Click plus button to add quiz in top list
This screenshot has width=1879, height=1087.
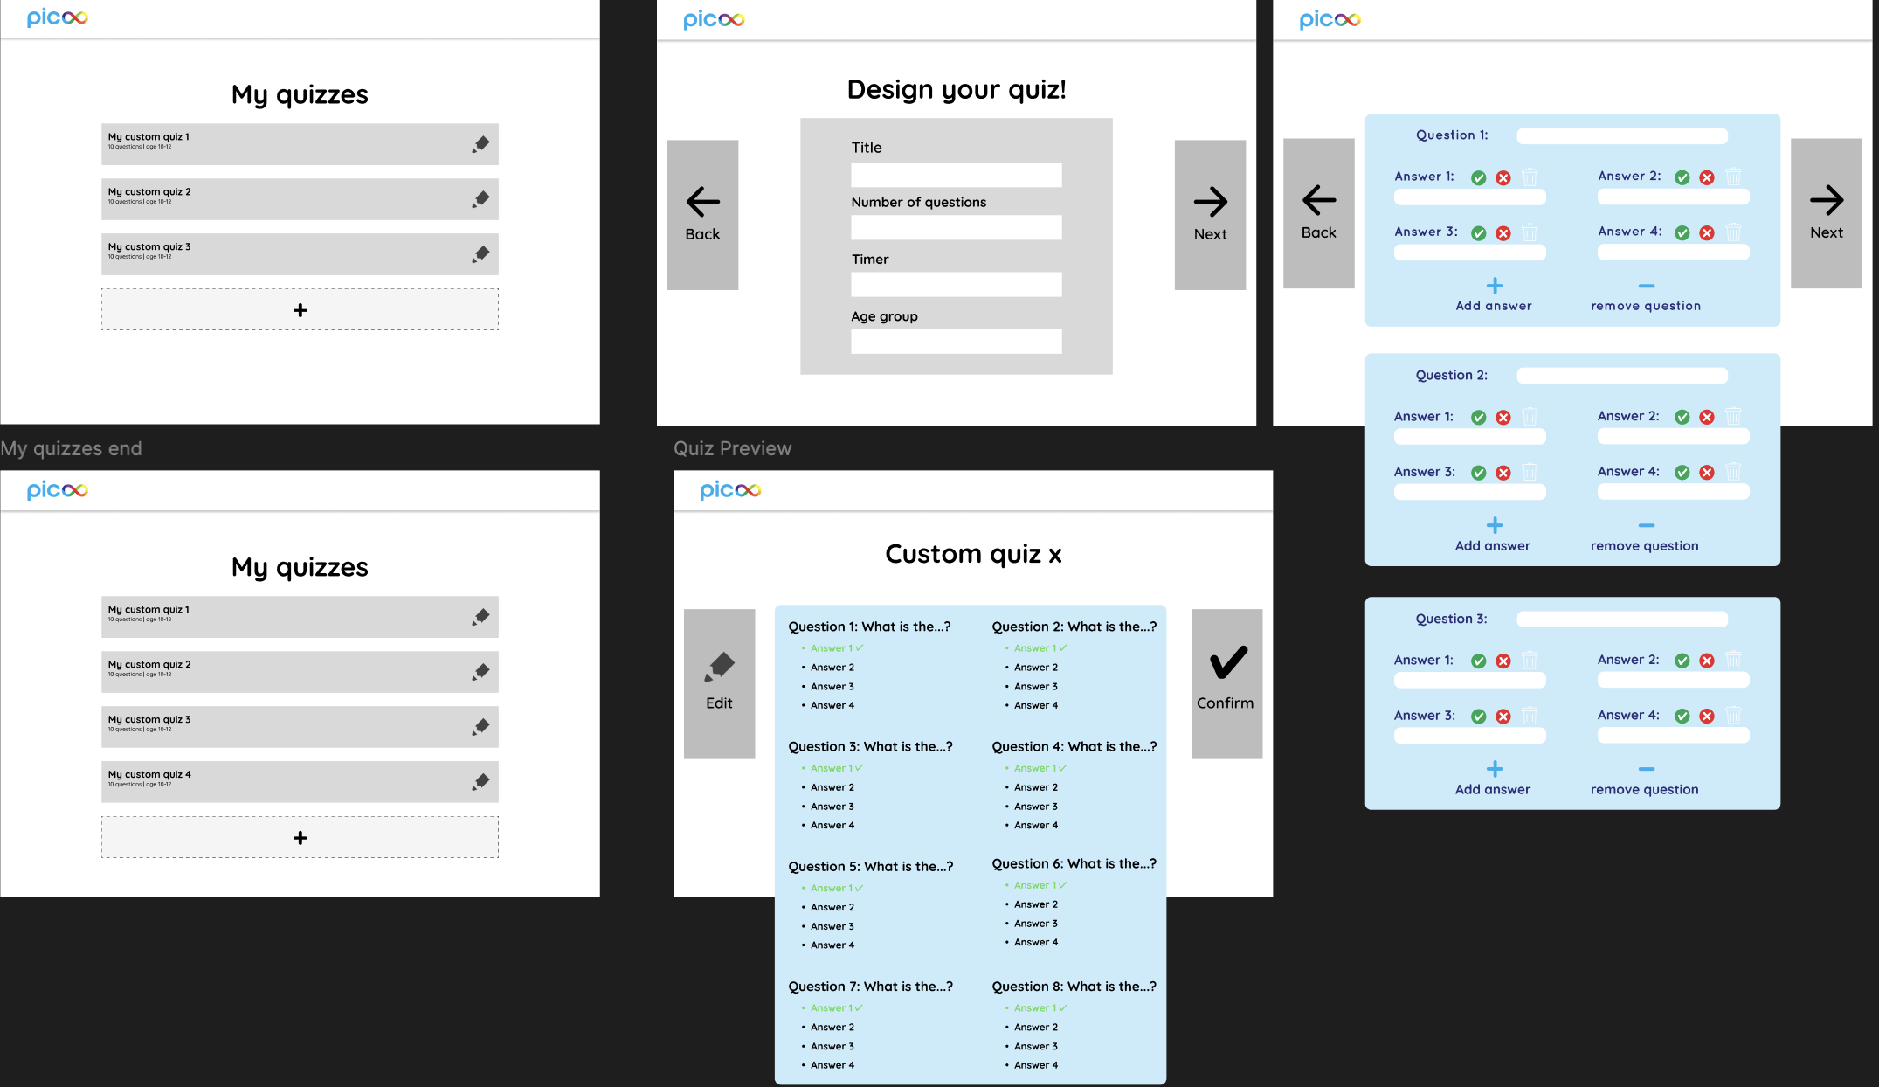(300, 310)
